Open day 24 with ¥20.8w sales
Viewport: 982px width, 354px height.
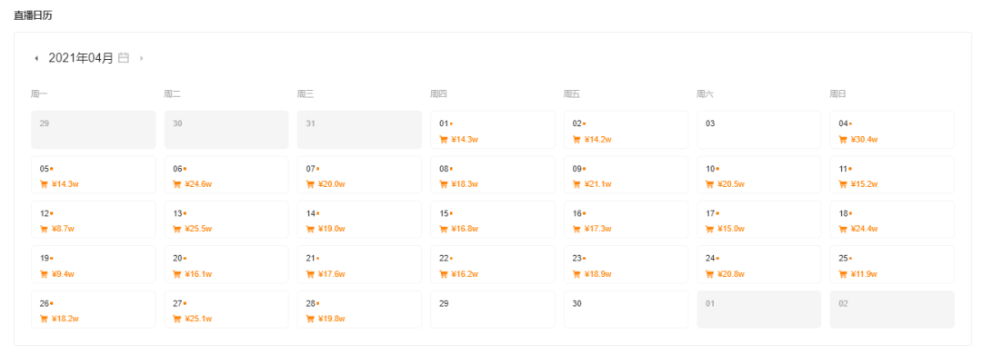pos(759,264)
